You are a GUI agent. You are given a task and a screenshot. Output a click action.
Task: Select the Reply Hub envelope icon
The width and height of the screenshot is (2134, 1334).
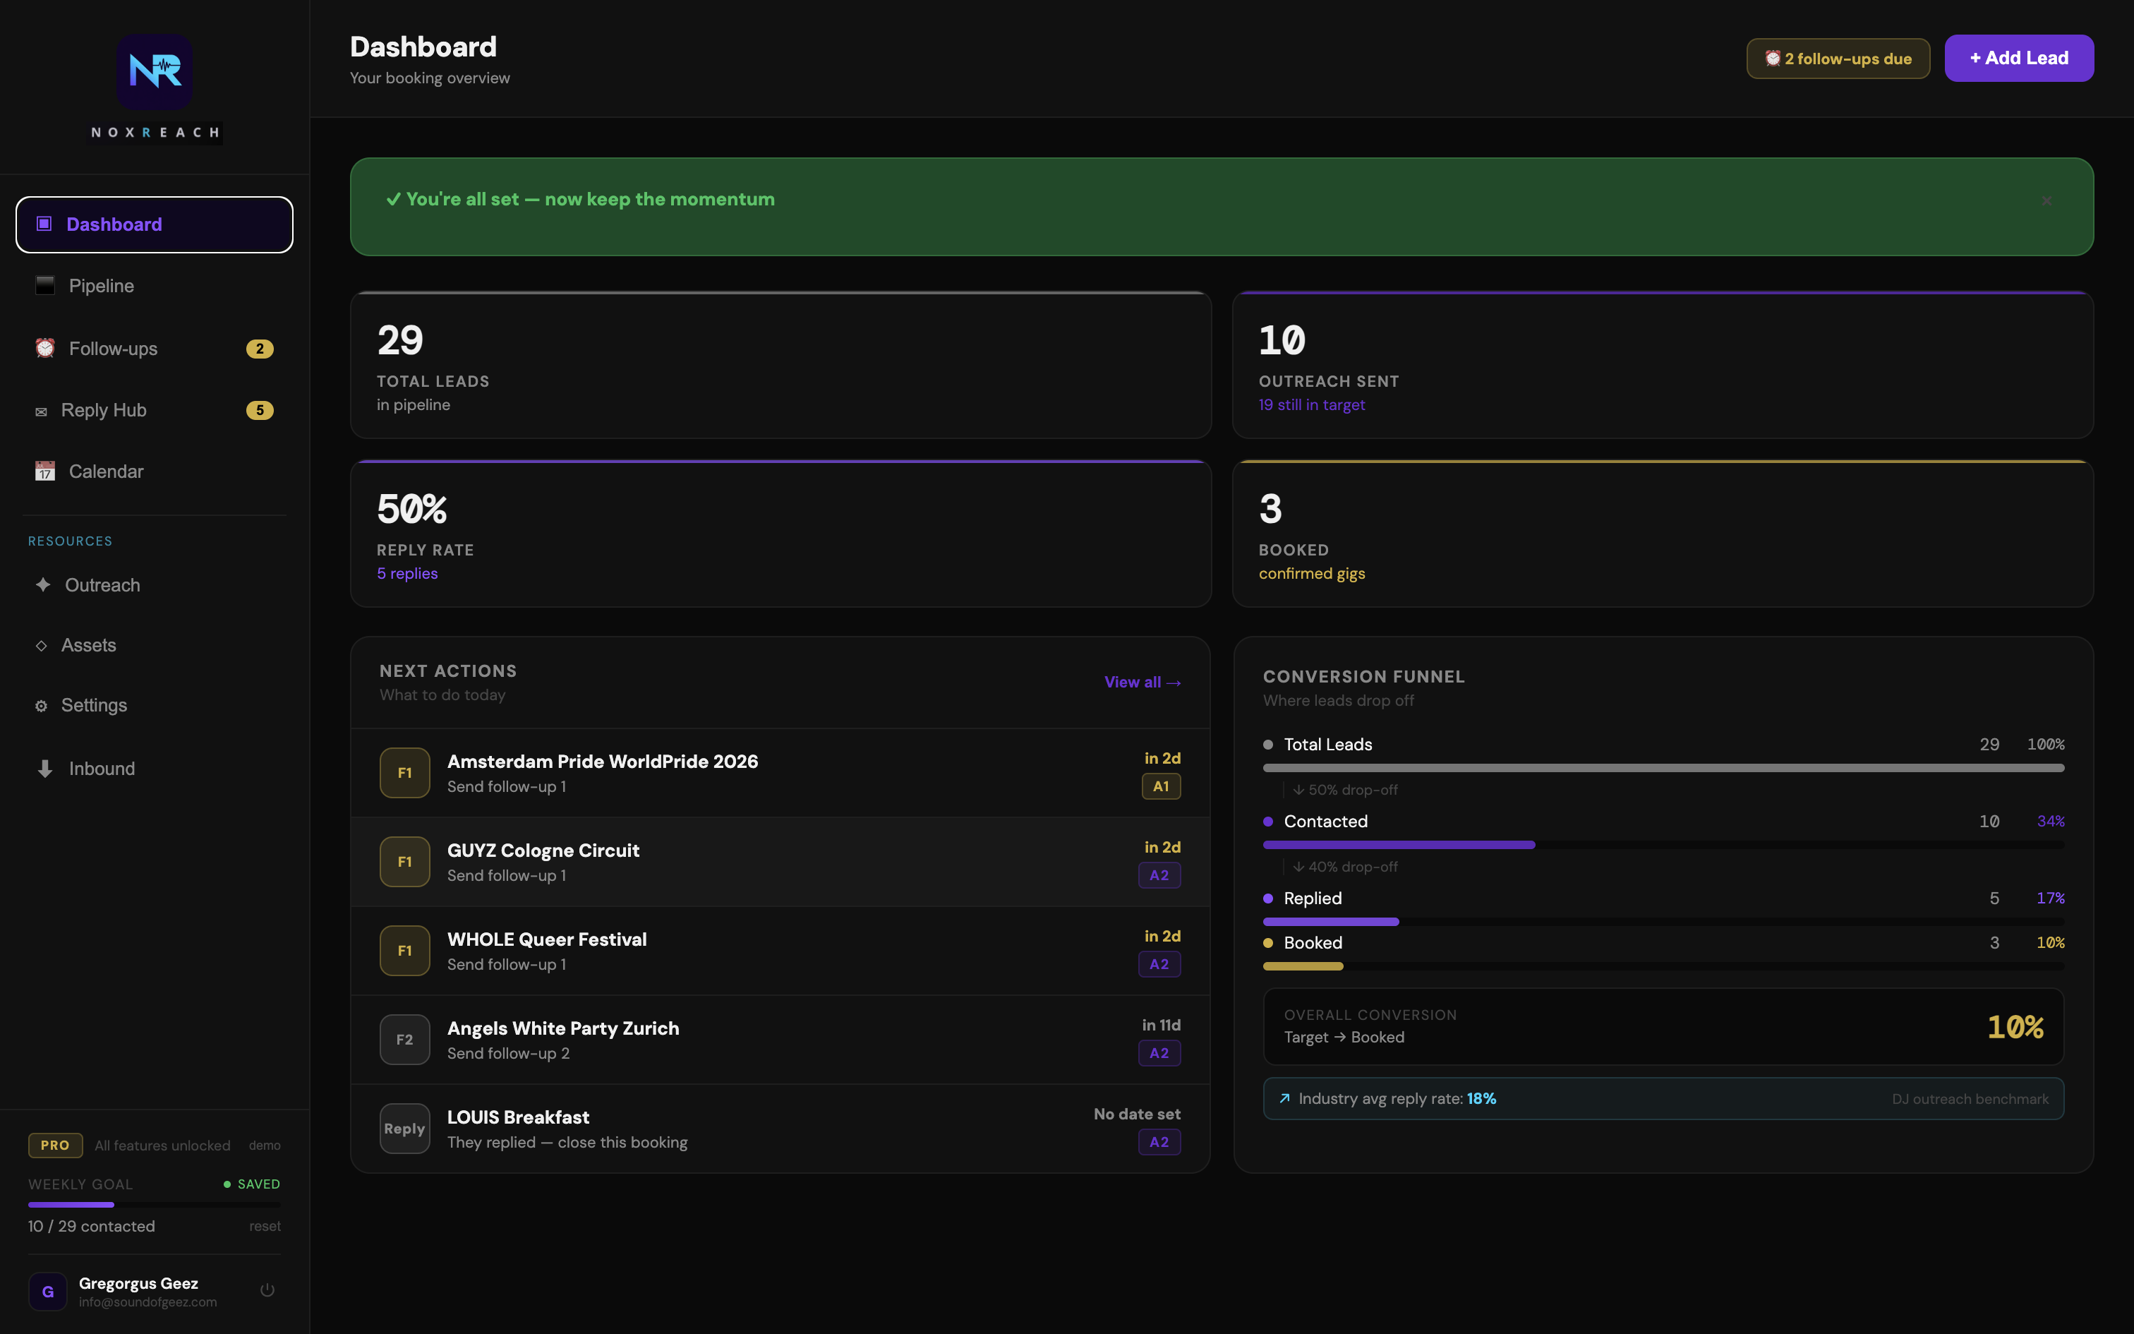coord(42,410)
